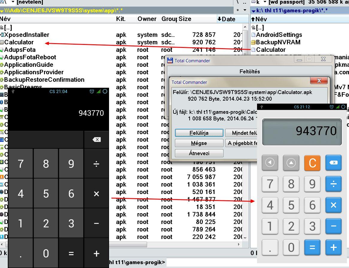This screenshot has height=268, width=349.
Task: Click A régebbit felülírja button
Action: 241,143
